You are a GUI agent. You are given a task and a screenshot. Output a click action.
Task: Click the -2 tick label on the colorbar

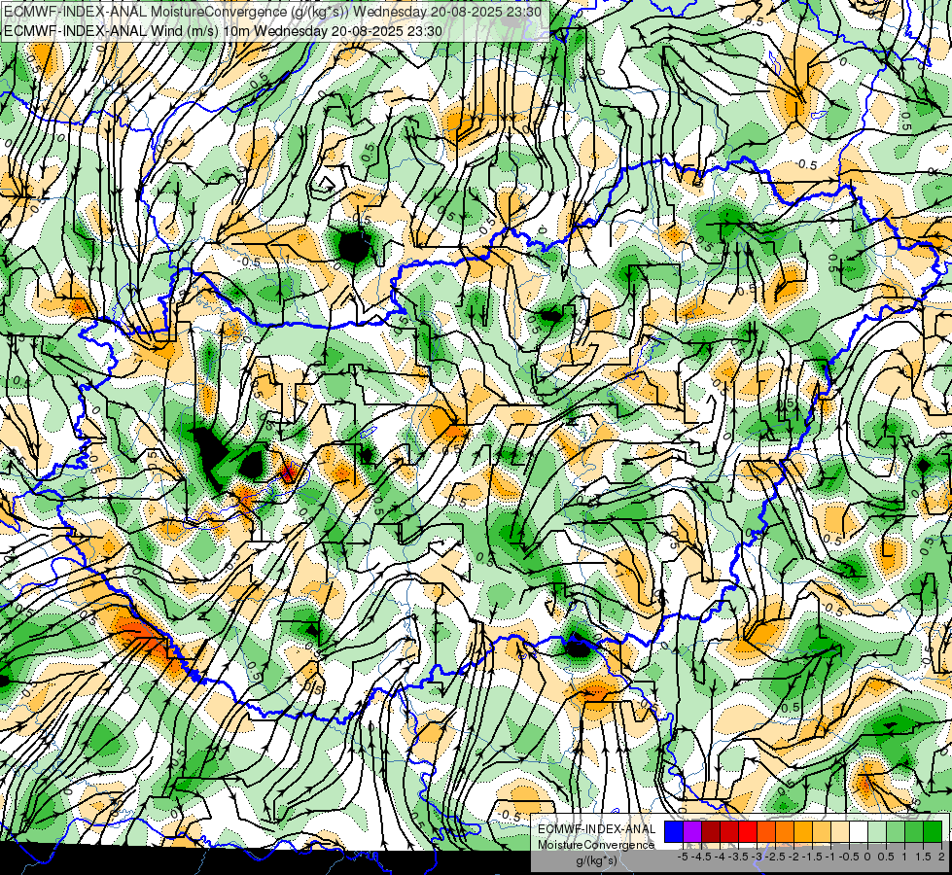793,857
